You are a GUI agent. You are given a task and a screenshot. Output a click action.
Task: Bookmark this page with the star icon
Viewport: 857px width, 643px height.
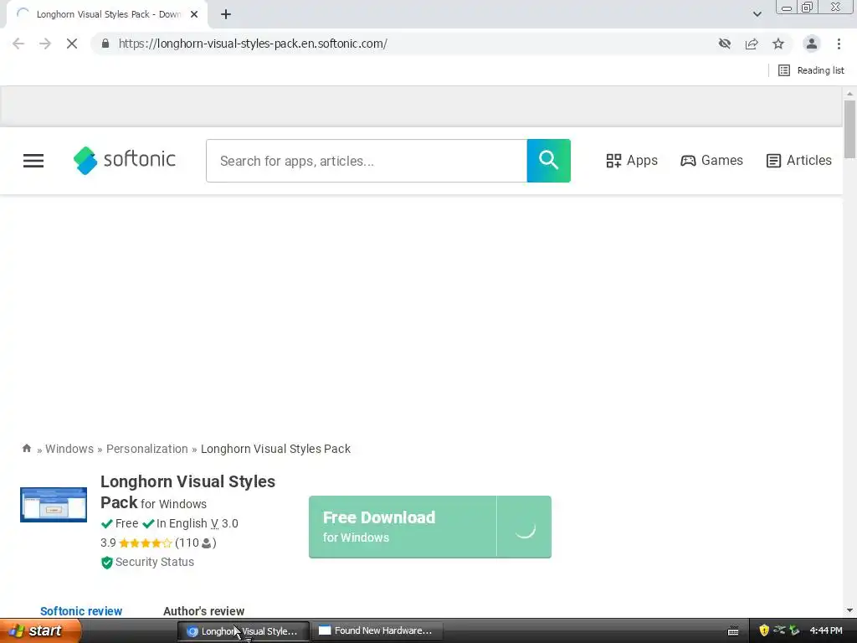pos(778,44)
